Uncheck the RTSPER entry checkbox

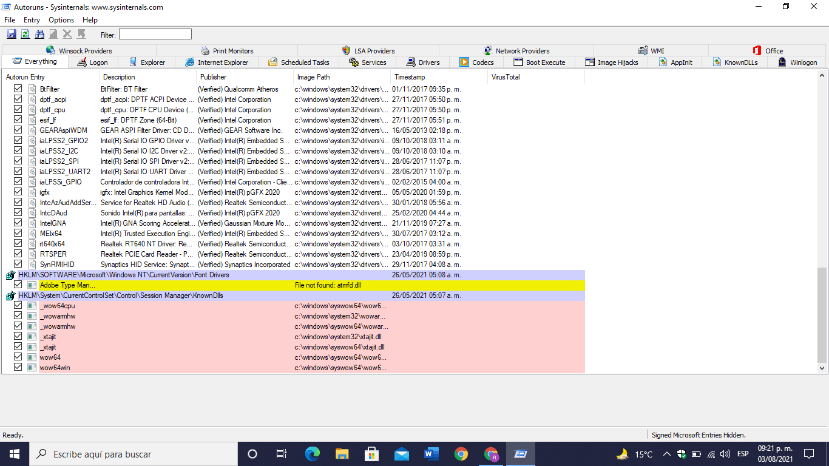click(18, 254)
